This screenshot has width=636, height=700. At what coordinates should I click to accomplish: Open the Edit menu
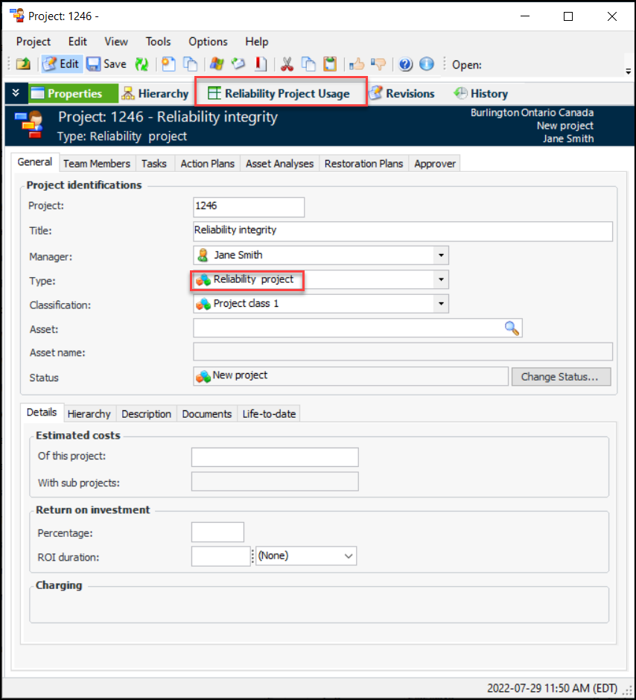pos(77,42)
